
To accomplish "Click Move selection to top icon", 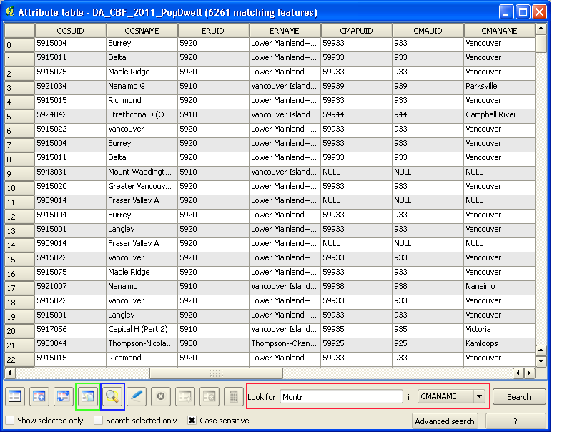I will [x=39, y=396].
